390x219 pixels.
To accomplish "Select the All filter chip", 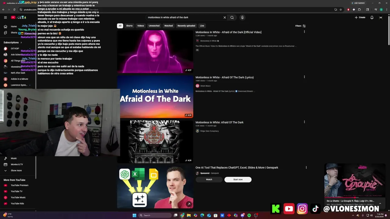I will [x=120, y=26].
